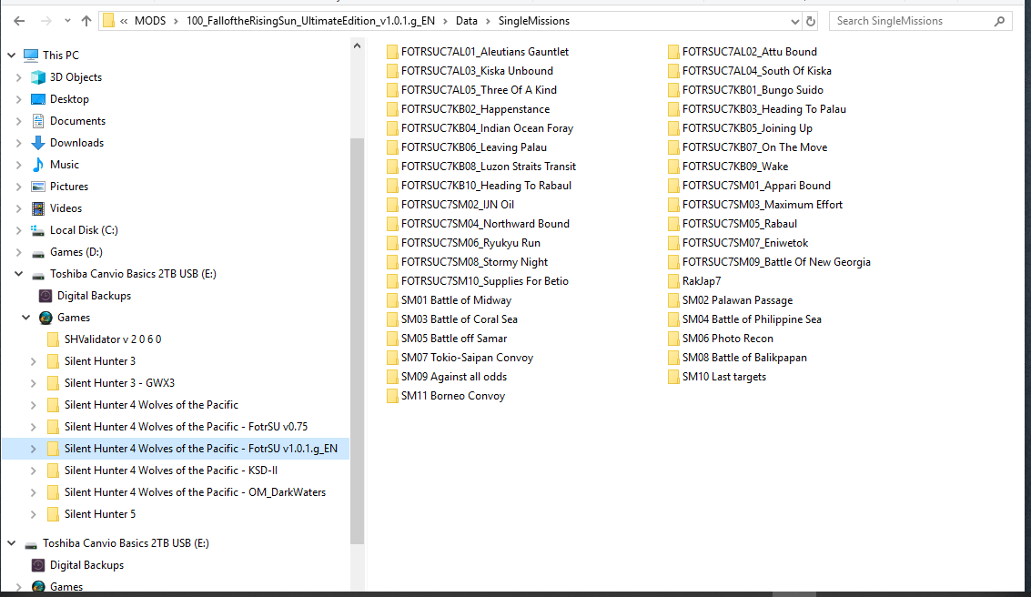1031x597 pixels.
Task: Expand Silent Hunter 4 FotrSU v0.75 node
Action: click(x=33, y=428)
